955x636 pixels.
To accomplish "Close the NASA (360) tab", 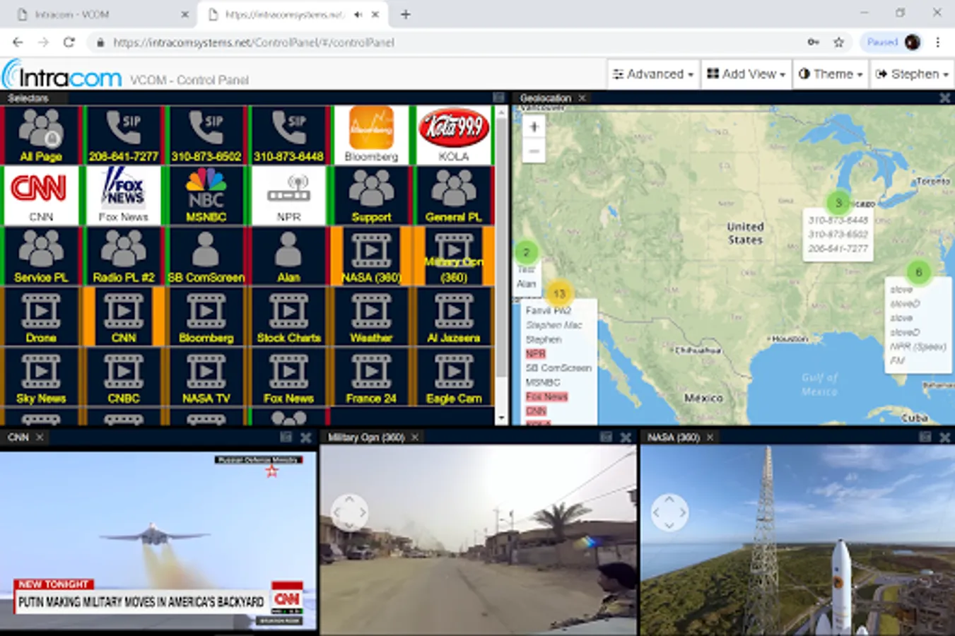I will [710, 437].
